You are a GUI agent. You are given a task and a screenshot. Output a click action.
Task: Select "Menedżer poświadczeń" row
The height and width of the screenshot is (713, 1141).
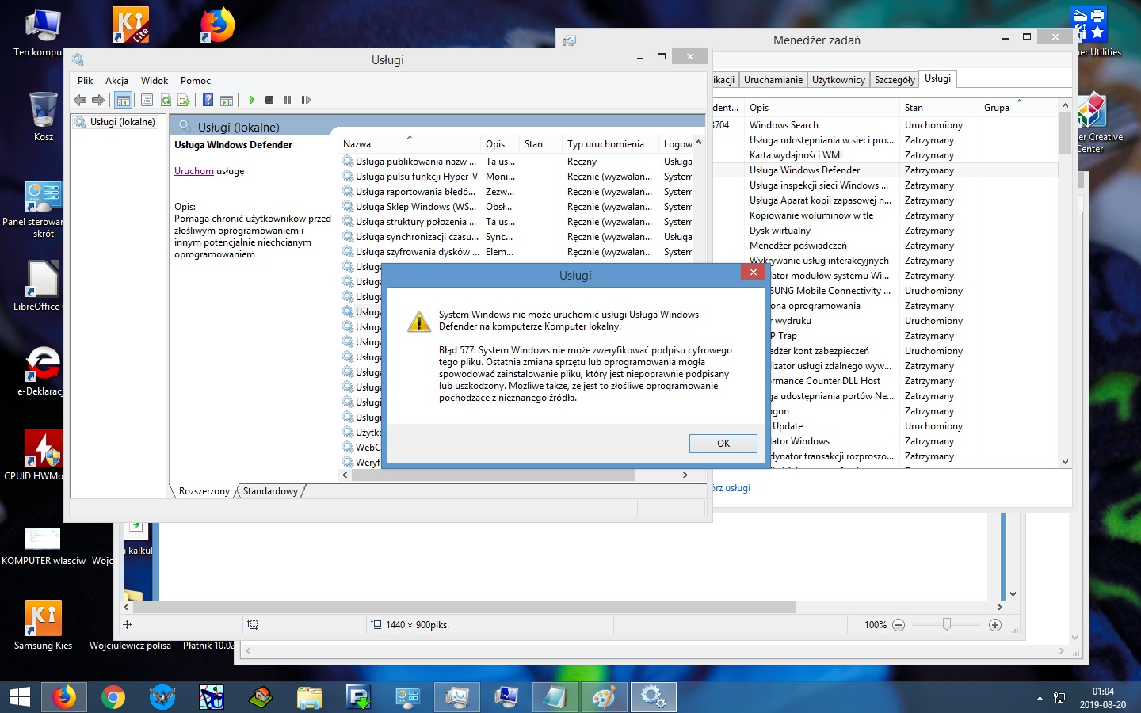tap(885, 246)
